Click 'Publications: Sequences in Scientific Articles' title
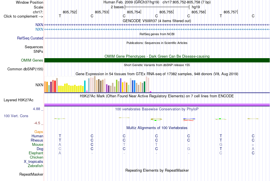 pyautogui.click(x=157, y=43)
